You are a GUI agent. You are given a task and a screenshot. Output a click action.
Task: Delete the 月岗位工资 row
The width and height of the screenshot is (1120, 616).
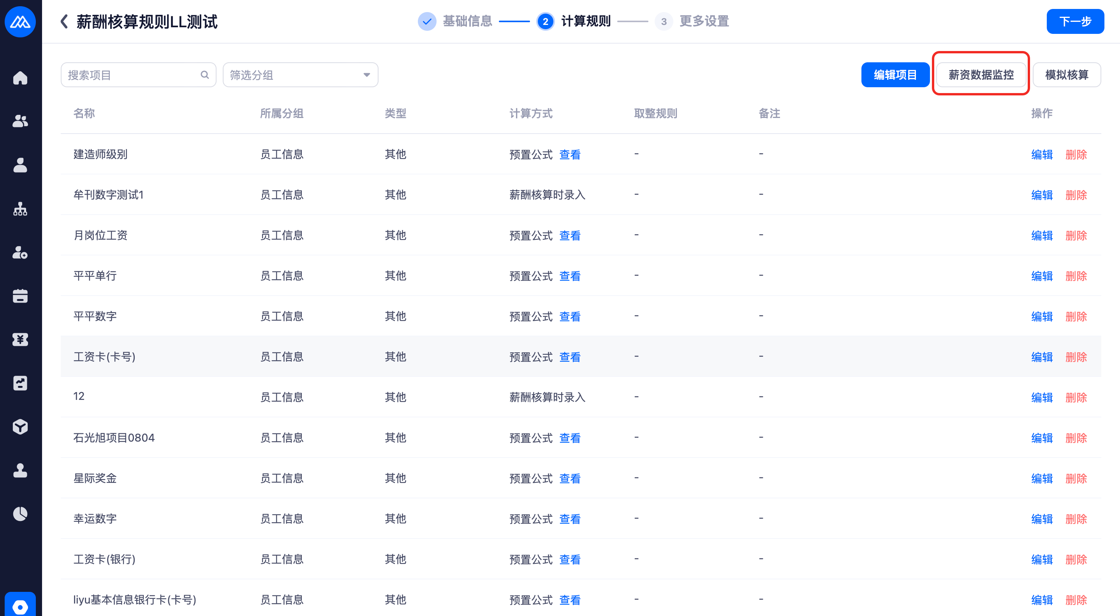pyautogui.click(x=1076, y=235)
